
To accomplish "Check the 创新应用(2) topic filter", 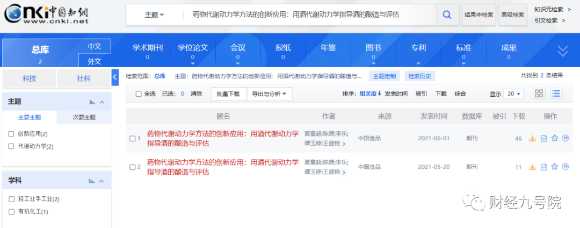I will click(x=11, y=133).
